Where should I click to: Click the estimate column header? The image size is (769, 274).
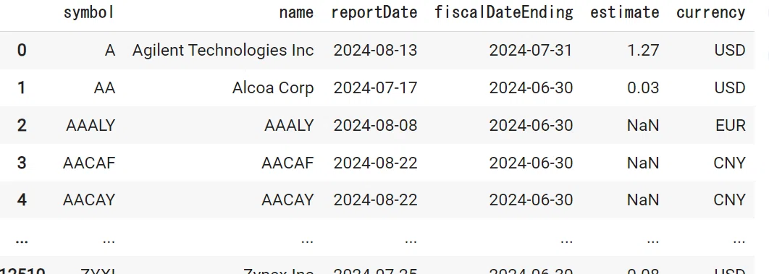coord(625,13)
